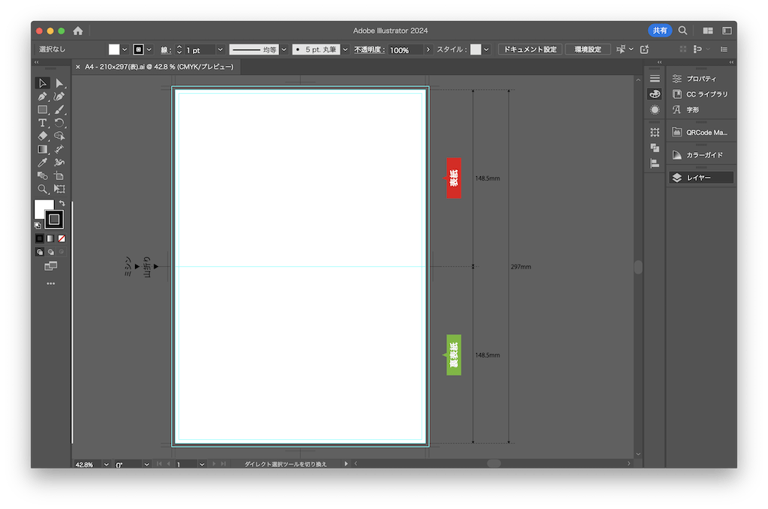This screenshot has width=768, height=509.
Task: Choose the Rectangle tool
Action: click(43, 109)
